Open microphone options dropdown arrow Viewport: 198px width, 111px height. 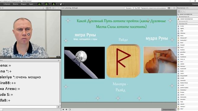coord(49,4)
